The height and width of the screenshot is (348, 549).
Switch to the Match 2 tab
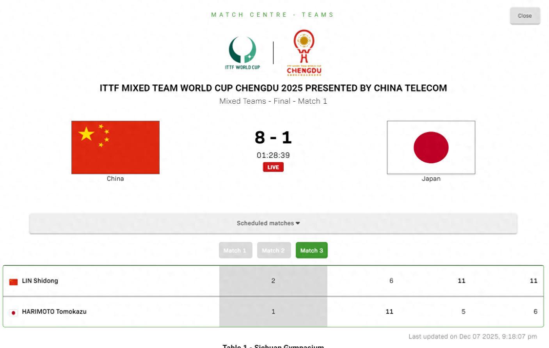click(274, 250)
